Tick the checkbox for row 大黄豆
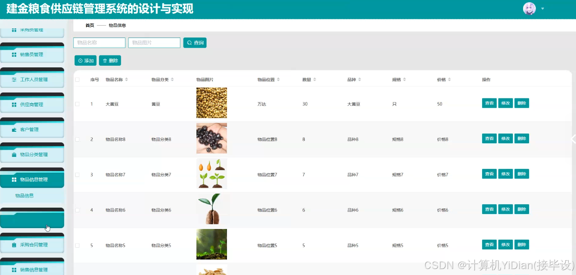Viewport: 576px width, 275px height. (77, 104)
